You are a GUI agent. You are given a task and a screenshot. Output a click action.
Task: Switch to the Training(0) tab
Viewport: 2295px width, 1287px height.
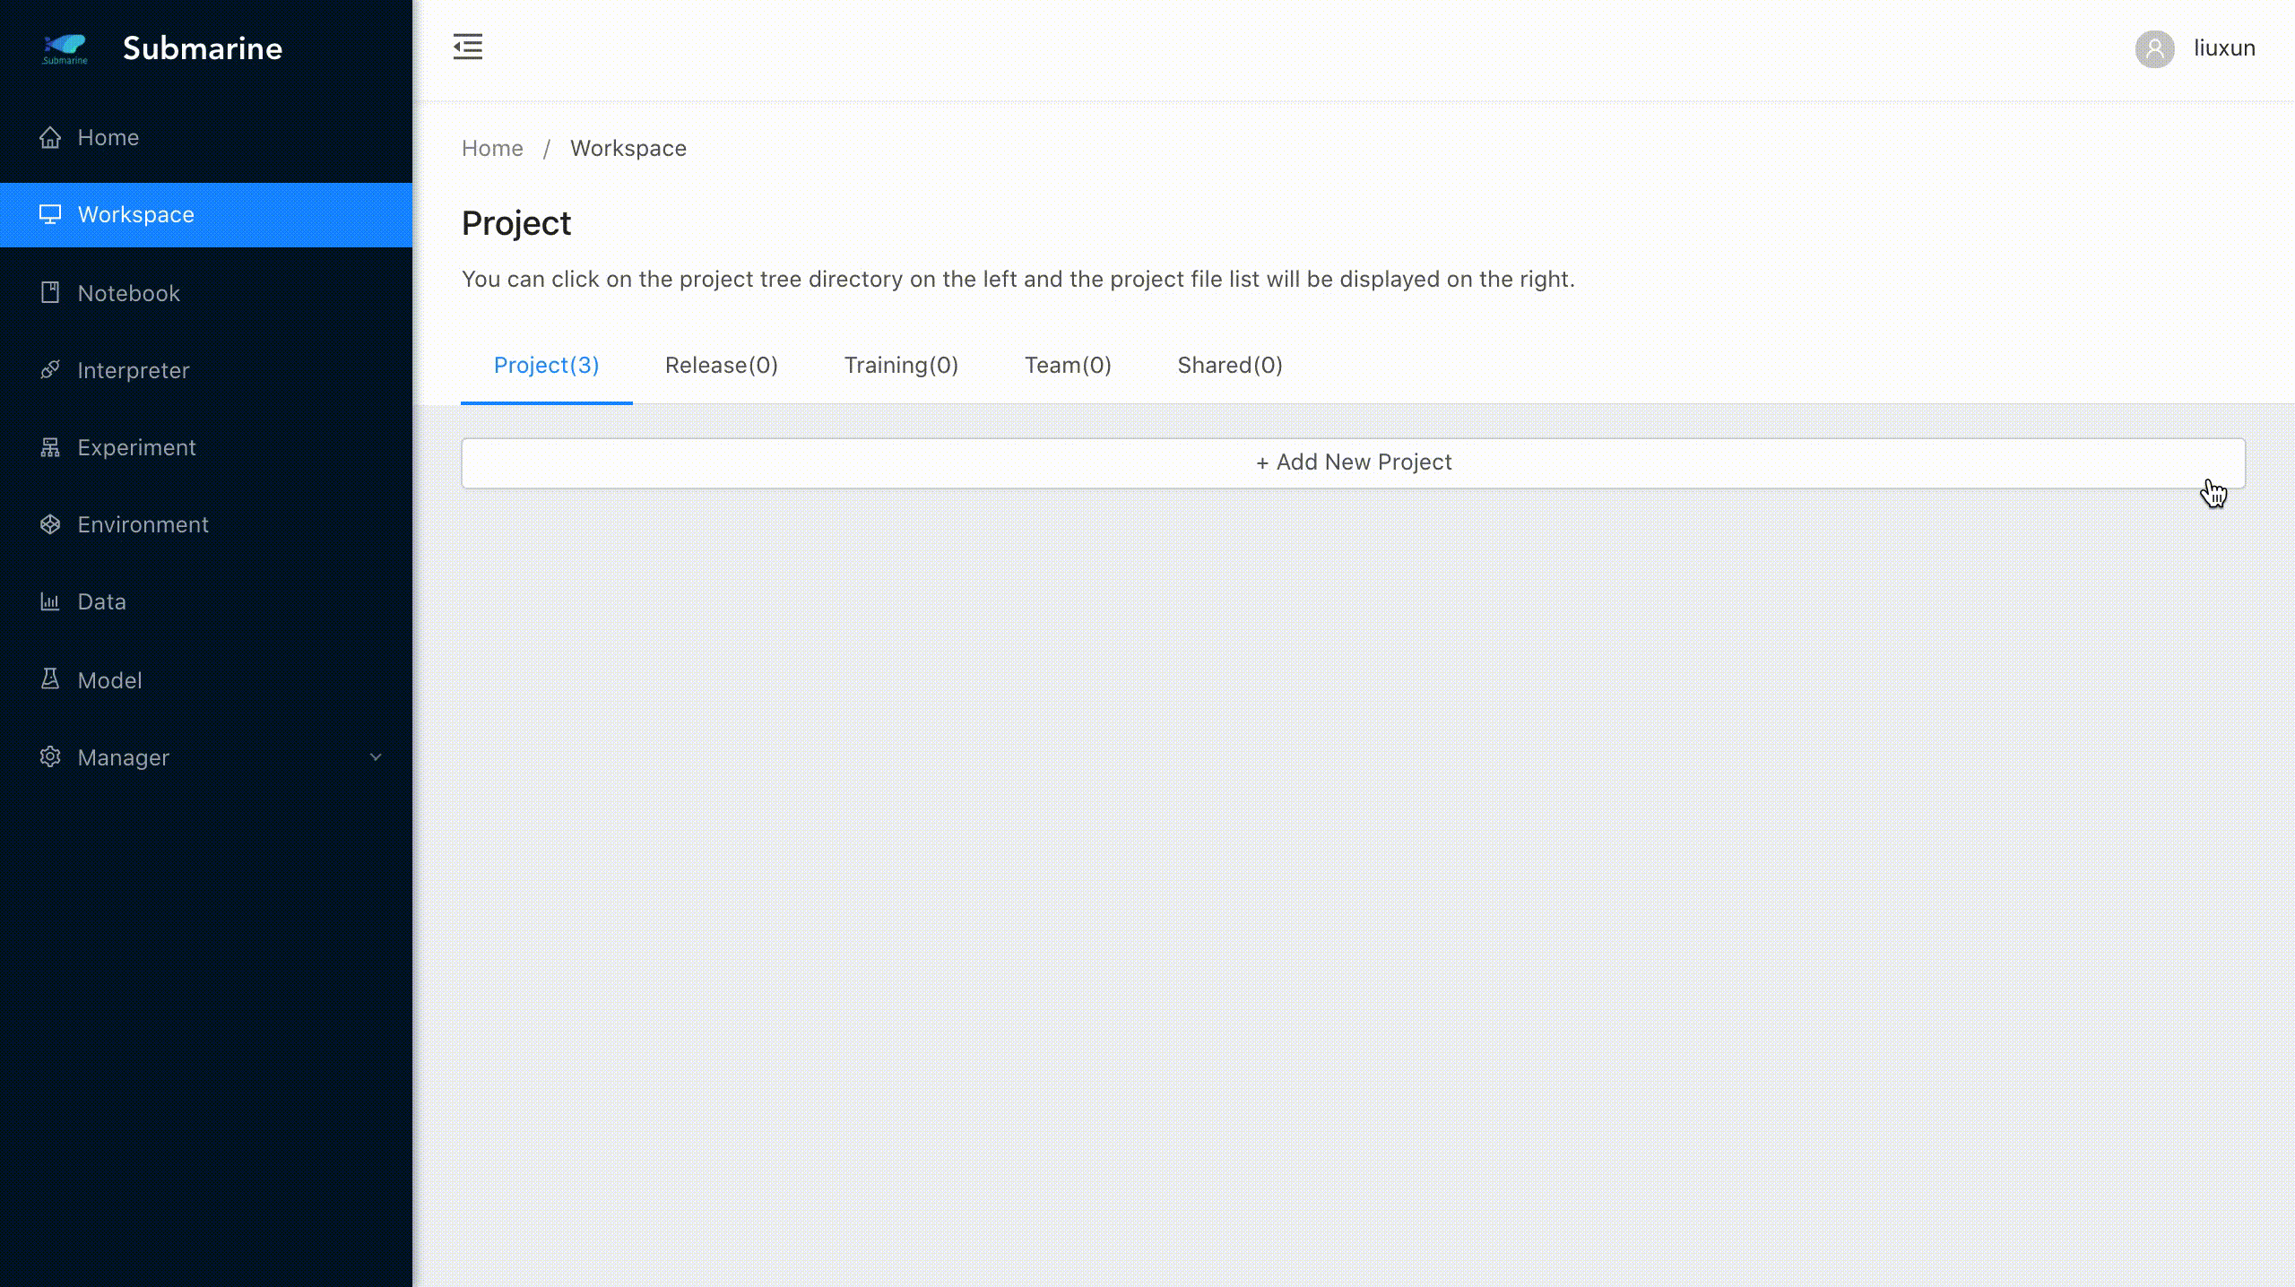pyautogui.click(x=901, y=366)
